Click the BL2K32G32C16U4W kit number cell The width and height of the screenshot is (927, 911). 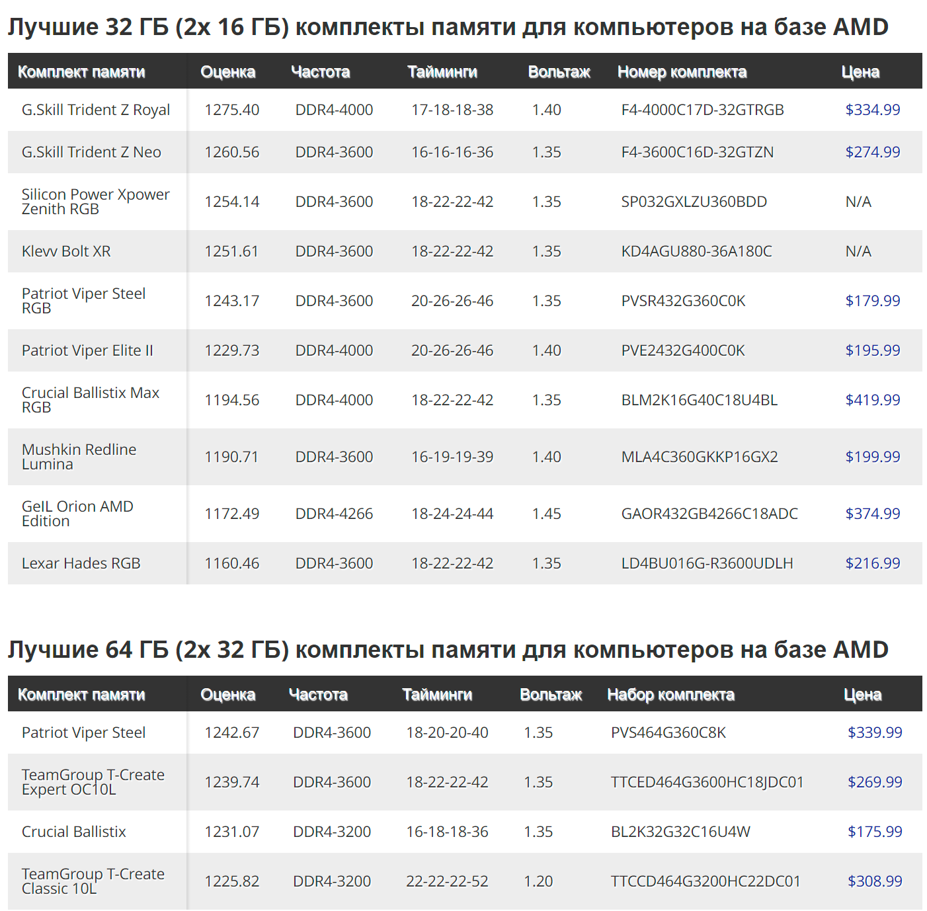point(680,832)
